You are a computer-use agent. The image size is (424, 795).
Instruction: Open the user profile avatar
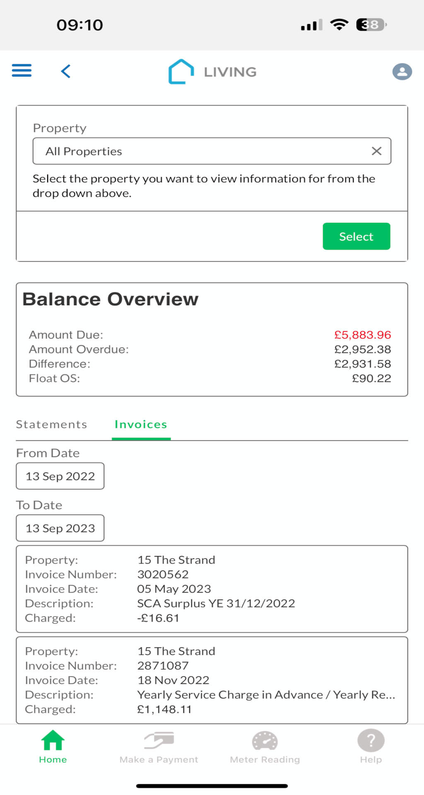[402, 72]
